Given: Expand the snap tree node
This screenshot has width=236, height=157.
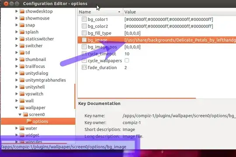Looking at the screenshot, I should click(x=17, y=25).
